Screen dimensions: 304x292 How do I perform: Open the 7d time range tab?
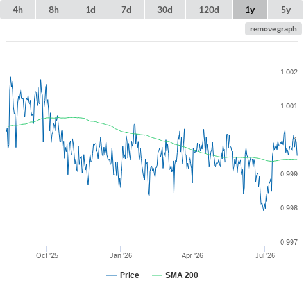tap(126, 10)
